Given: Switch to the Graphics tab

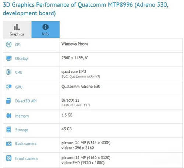Looking at the screenshot, I should click(x=17, y=29).
